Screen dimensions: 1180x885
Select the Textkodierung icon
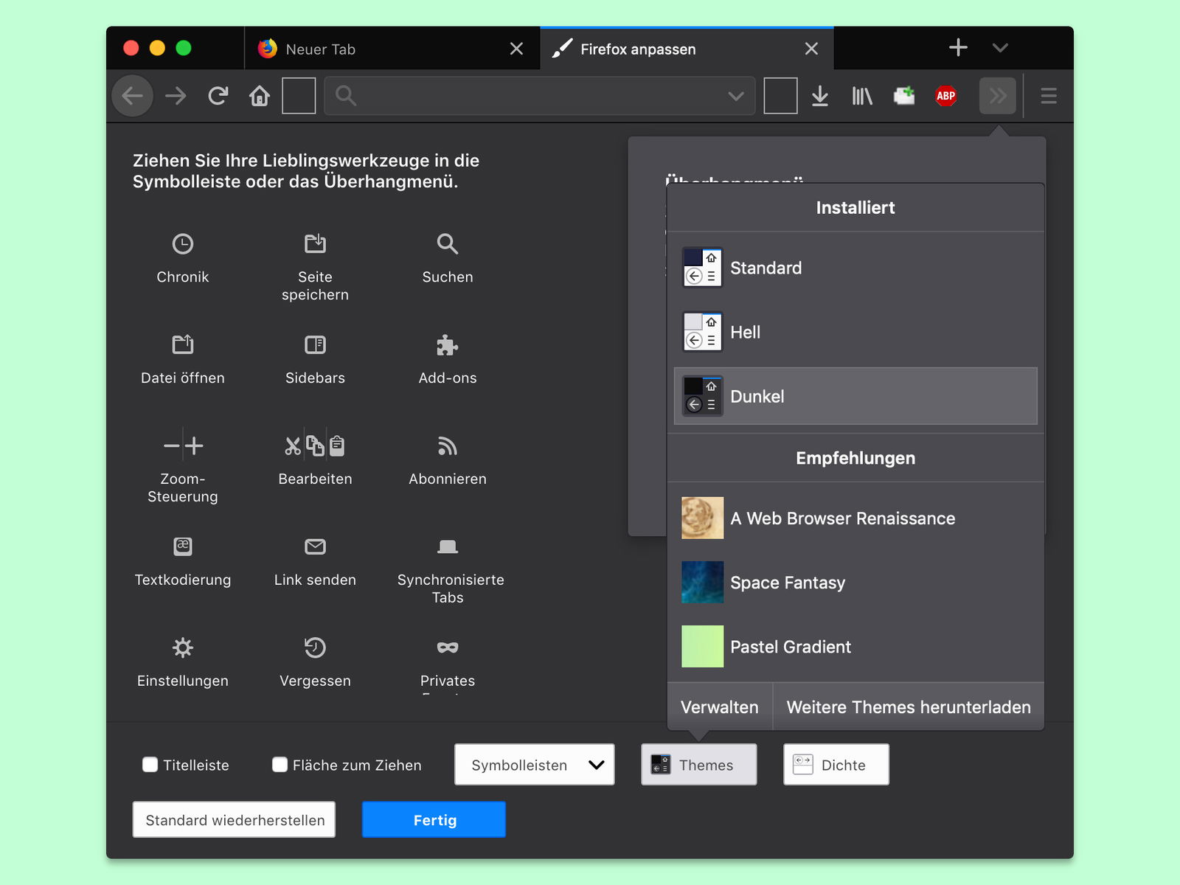tap(182, 546)
